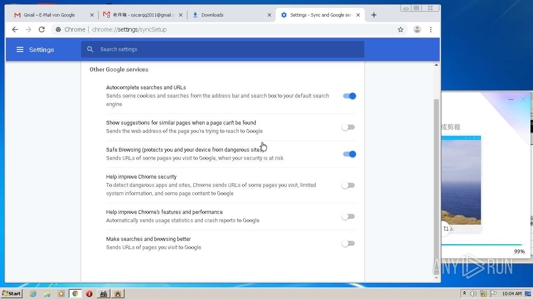533x299 pixels.
Task: Click the back navigation arrow
Action: click(x=15, y=29)
